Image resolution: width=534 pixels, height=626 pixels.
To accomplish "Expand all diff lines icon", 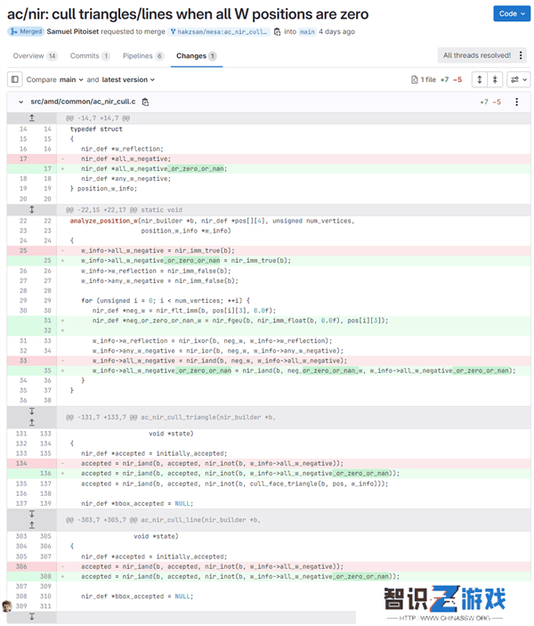I will click(480, 79).
